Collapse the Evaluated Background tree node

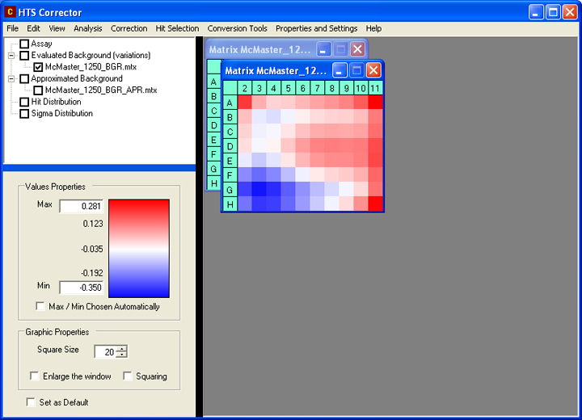tap(11, 56)
